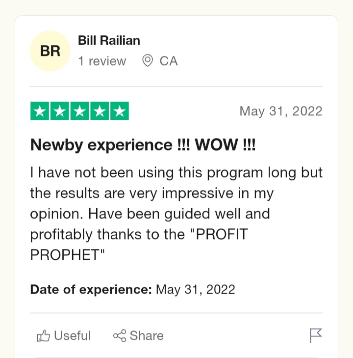Click the May 31, 2022 review date
Screen dimensions: 353x358
(x=281, y=111)
